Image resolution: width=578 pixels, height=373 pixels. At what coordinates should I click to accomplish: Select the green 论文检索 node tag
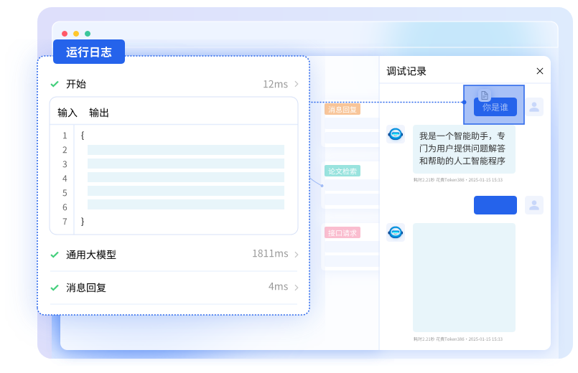[342, 171]
